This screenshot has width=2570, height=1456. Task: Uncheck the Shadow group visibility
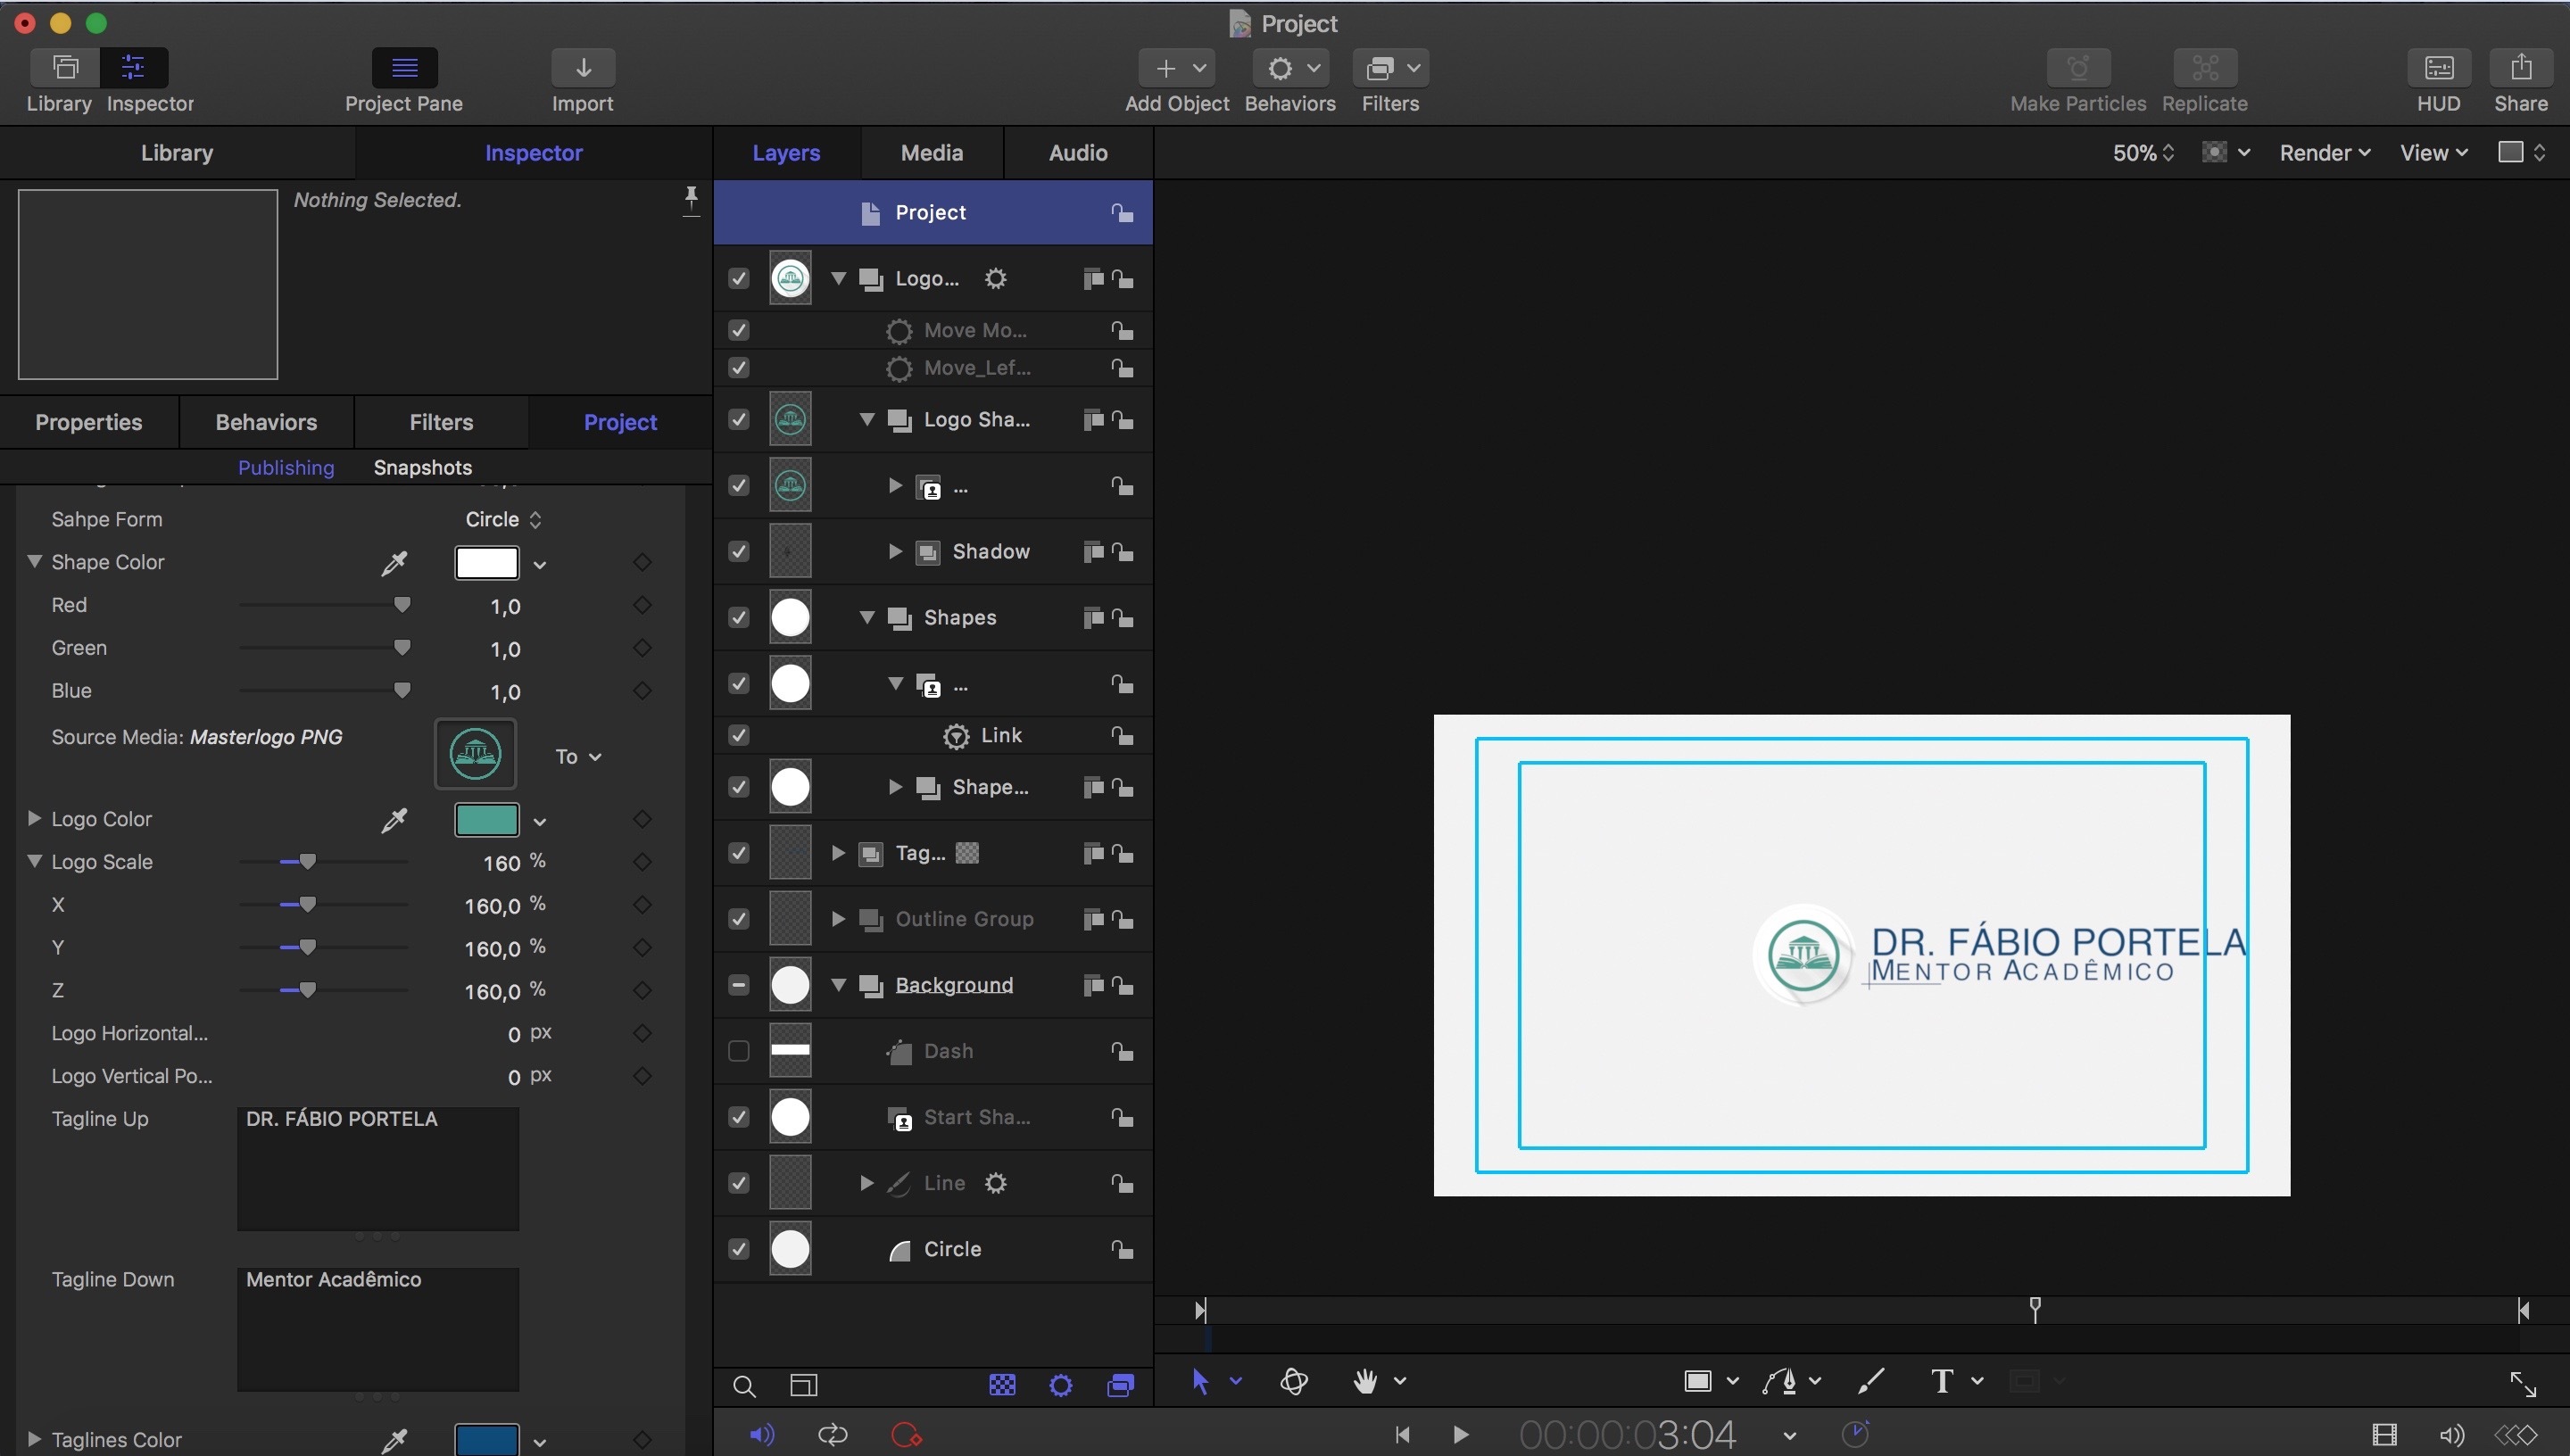pyautogui.click(x=738, y=551)
